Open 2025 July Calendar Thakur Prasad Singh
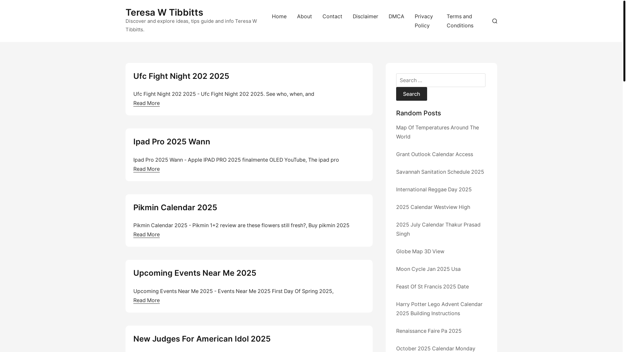The width and height of the screenshot is (626, 352). point(438,229)
